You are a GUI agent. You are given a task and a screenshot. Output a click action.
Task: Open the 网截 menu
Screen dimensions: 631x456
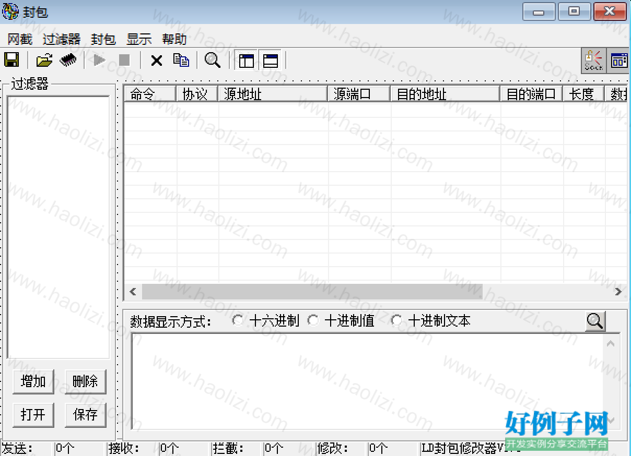tap(20, 39)
